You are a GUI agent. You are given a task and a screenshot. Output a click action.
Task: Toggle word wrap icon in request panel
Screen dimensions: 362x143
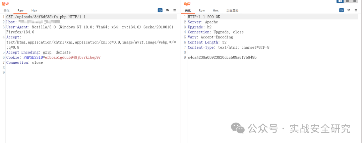pos(160,10)
